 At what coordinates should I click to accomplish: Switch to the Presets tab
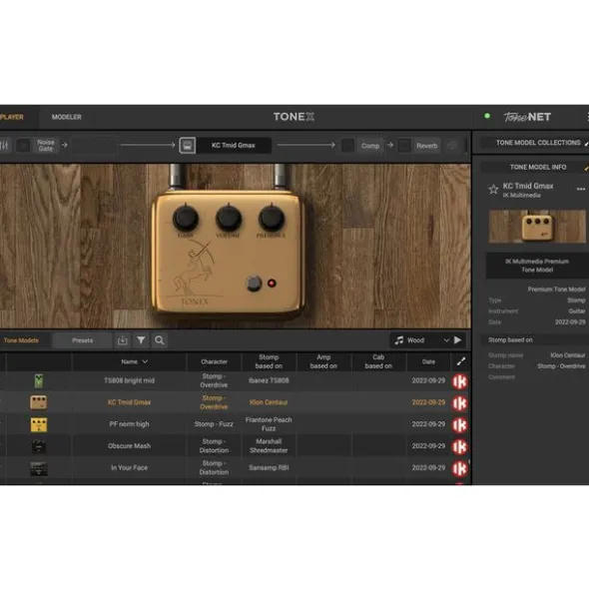[x=83, y=340]
